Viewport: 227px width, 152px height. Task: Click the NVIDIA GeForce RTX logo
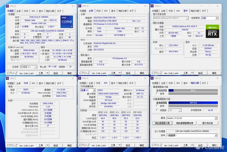tap(212, 31)
